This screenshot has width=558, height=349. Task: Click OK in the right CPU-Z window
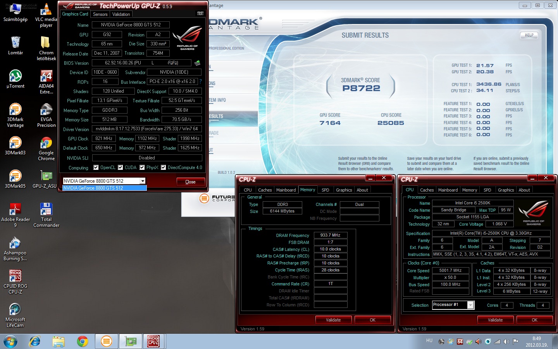pyautogui.click(x=534, y=320)
